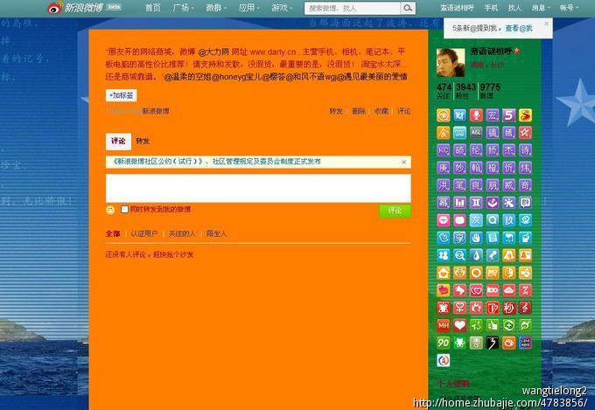595x410 pixels.
Task: Submit with the green 评论 button
Action: coord(395,211)
